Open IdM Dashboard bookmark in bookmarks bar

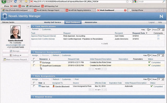point(33,6)
